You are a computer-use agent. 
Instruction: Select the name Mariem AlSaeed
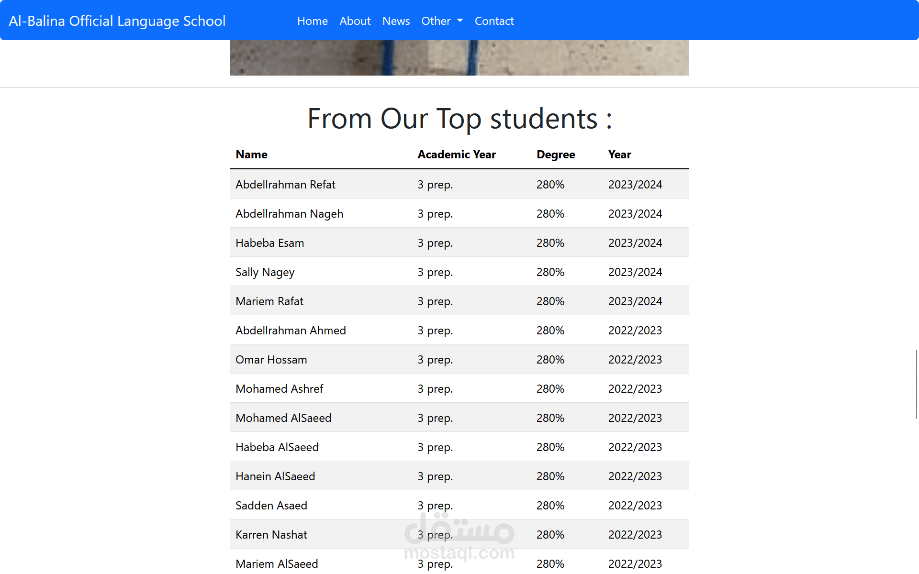[277, 564]
